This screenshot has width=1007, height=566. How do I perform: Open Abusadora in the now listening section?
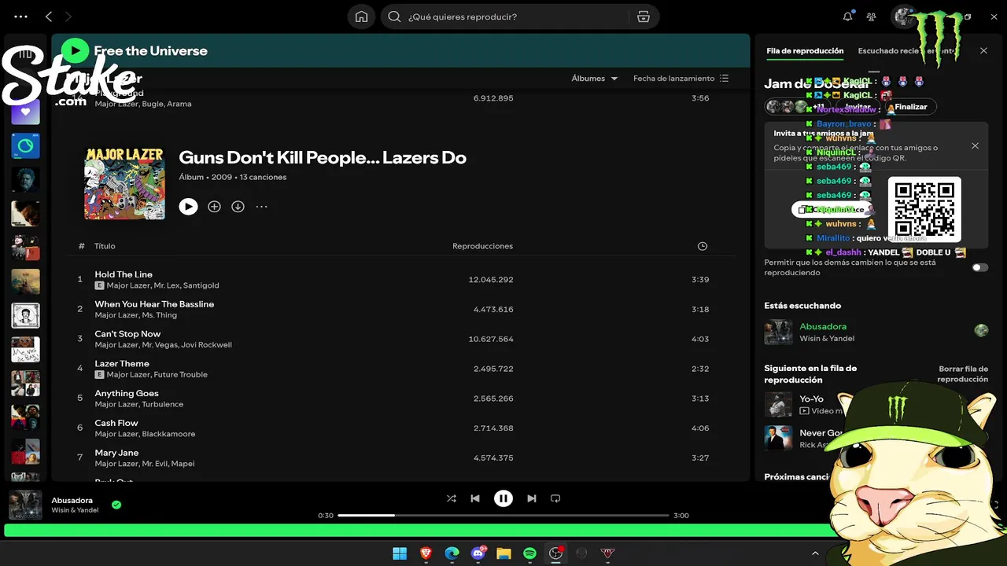pos(823,326)
